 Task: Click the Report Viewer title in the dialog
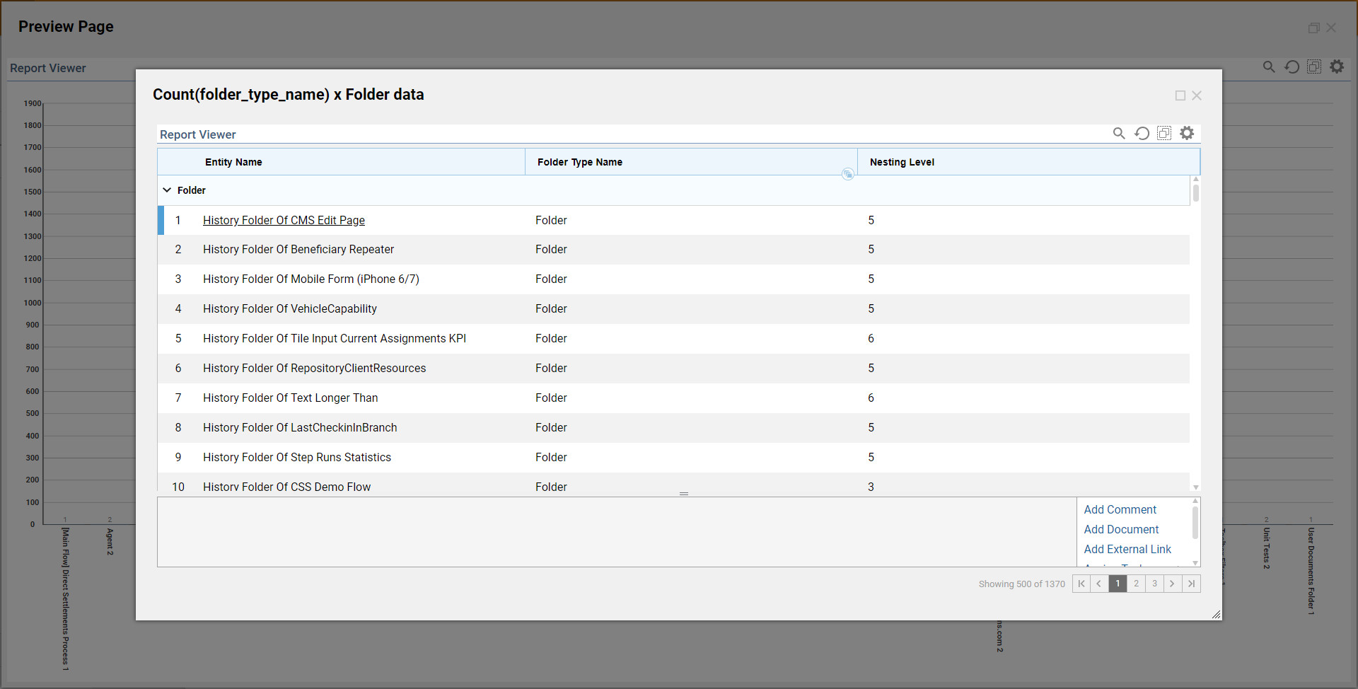(197, 134)
